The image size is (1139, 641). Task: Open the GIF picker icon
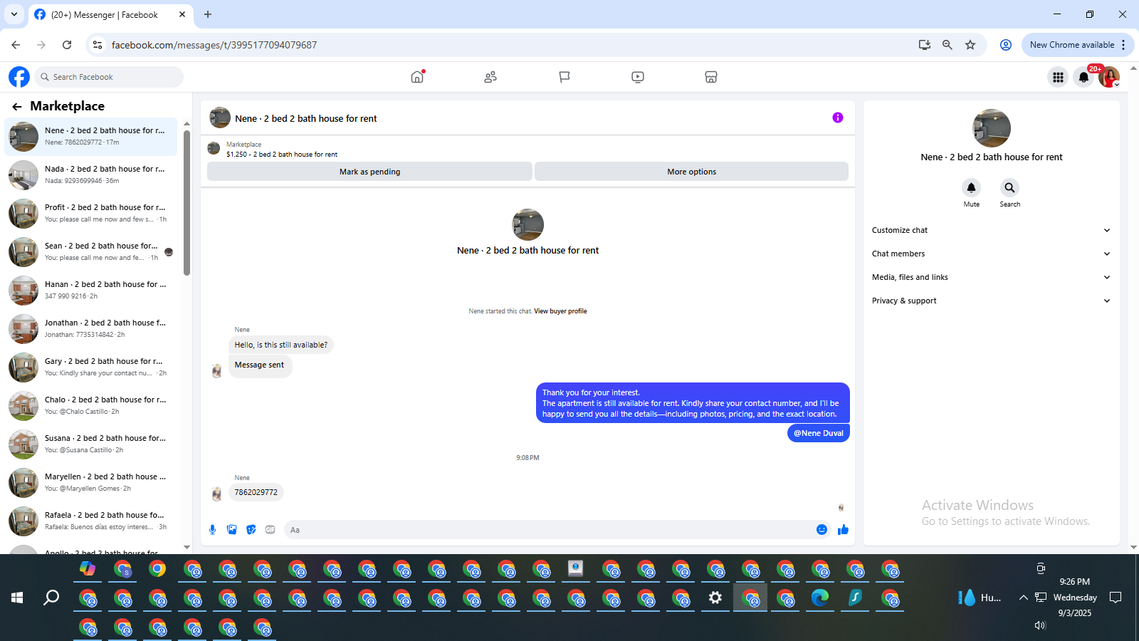click(x=271, y=529)
